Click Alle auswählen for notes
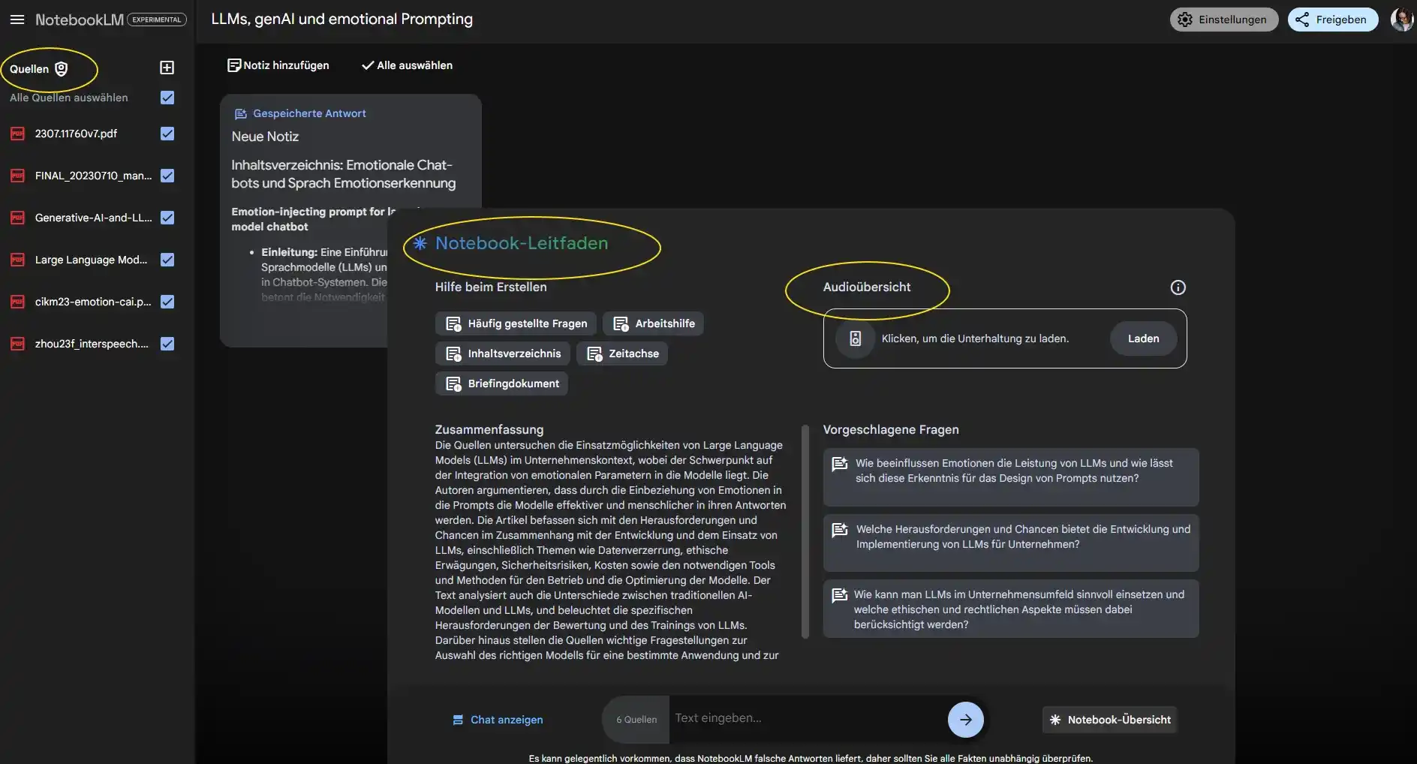1417x764 pixels. [x=407, y=65]
